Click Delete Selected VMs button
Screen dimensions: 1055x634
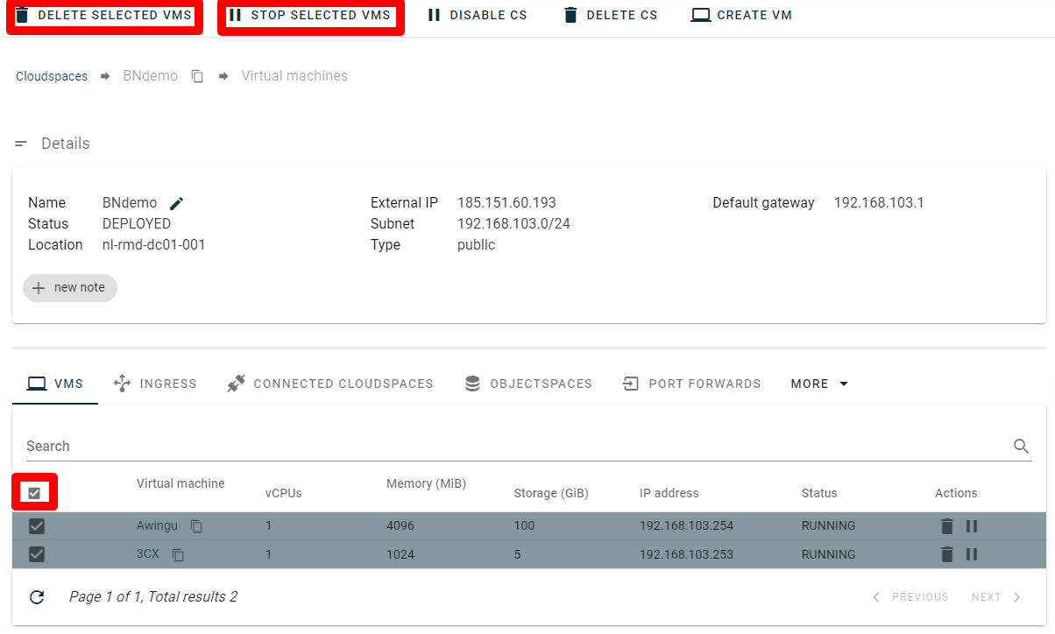tap(103, 15)
